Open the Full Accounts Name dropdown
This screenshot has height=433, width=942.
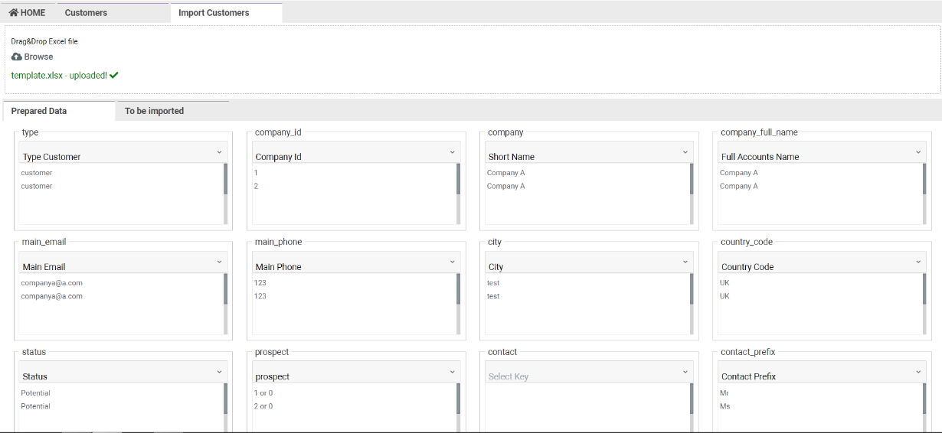(821, 153)
